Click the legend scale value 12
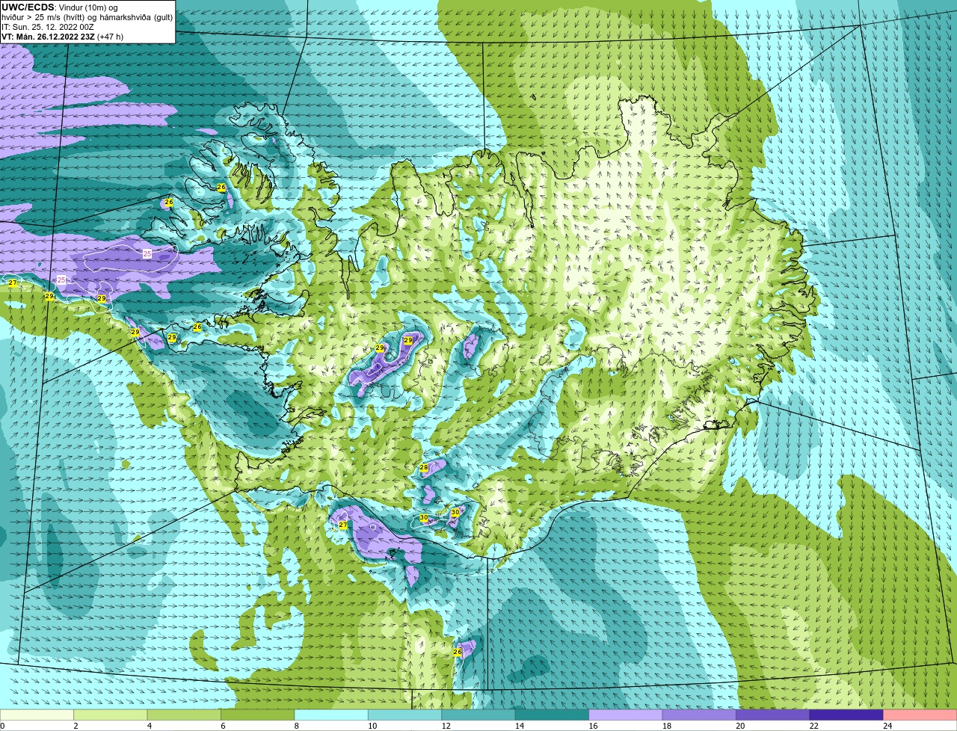Image resolution: width=957 pixels, height=731 pixels. 445,726
